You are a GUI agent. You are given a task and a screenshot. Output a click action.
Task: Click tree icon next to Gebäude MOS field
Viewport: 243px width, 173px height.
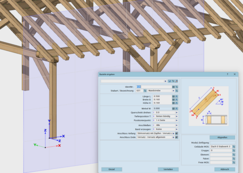click(x=234, y=147)
